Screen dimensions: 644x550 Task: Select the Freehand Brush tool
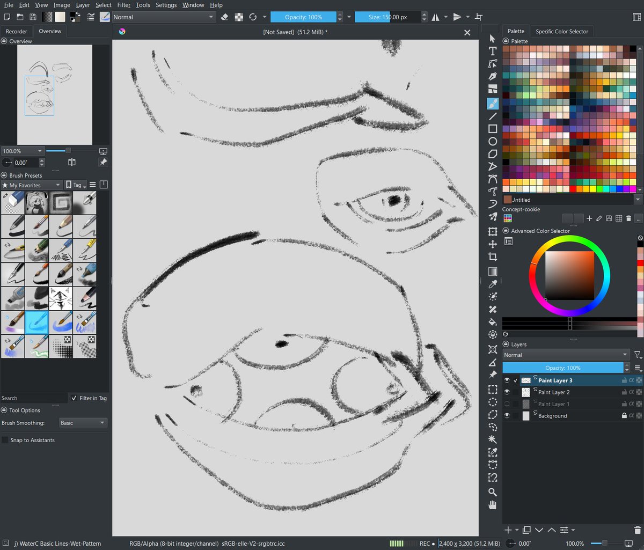click(493, 103)
